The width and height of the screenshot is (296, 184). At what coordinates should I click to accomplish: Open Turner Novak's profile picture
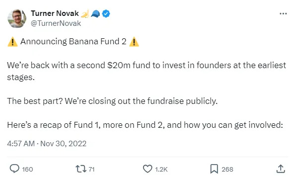point(17,18)
